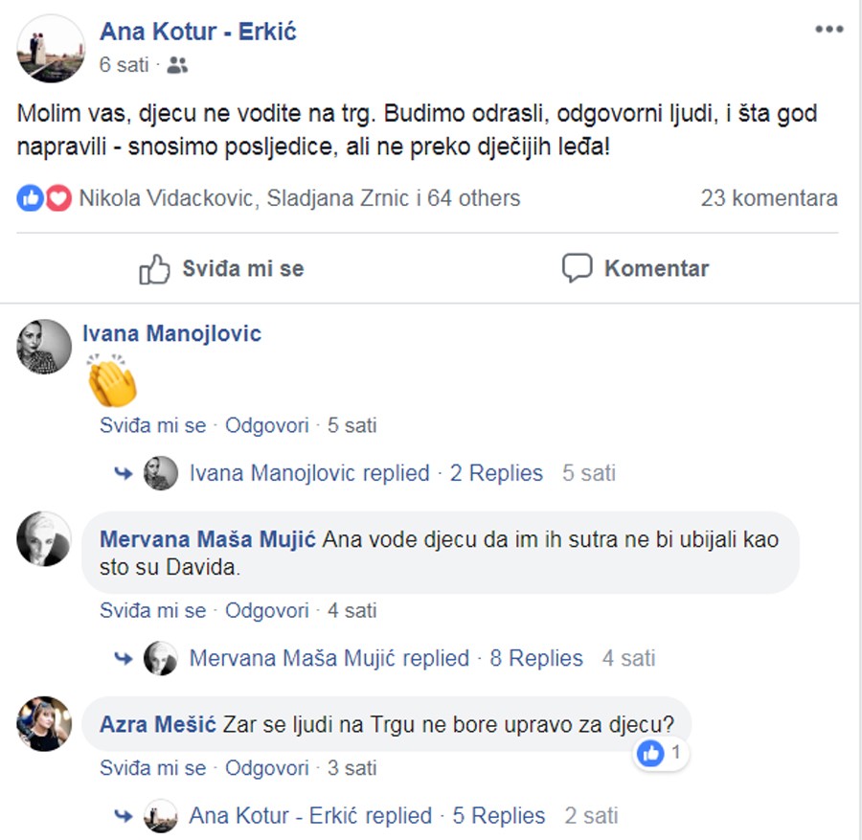
Task: Click the friends audience icon beside 6 sati
Action: pyautogui.click(x=177, y=65)
